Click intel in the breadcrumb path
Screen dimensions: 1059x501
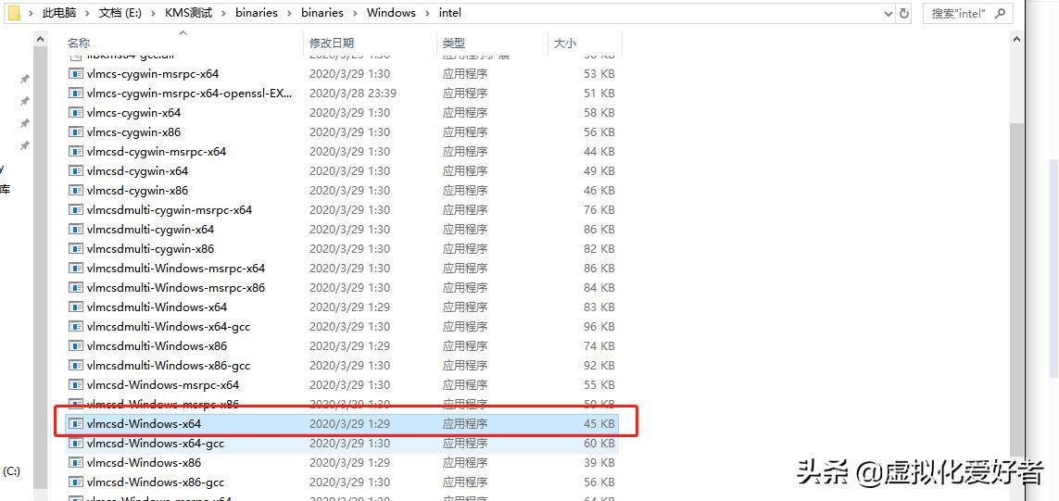click(450, 13)
